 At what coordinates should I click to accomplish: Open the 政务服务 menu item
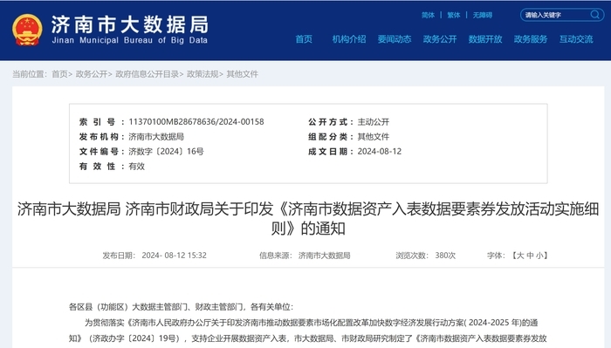[x=531, y=39]
